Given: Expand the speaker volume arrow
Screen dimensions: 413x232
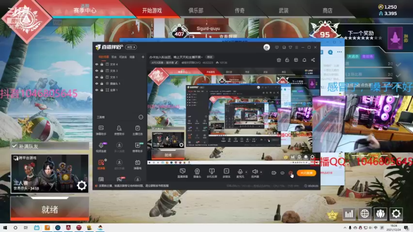Looking at the screenshot, I should click(x=261, y=172).
